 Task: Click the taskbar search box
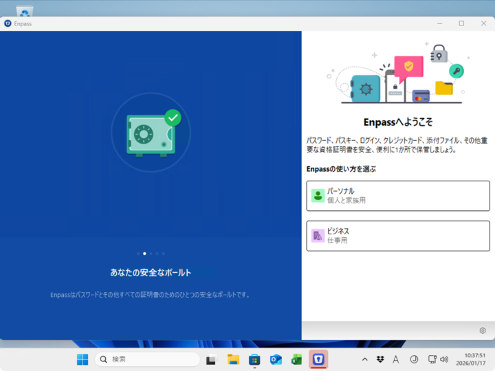(x=148, y=359)
